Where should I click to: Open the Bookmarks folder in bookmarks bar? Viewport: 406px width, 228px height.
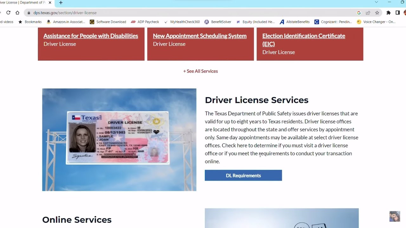tap(30, 22)
